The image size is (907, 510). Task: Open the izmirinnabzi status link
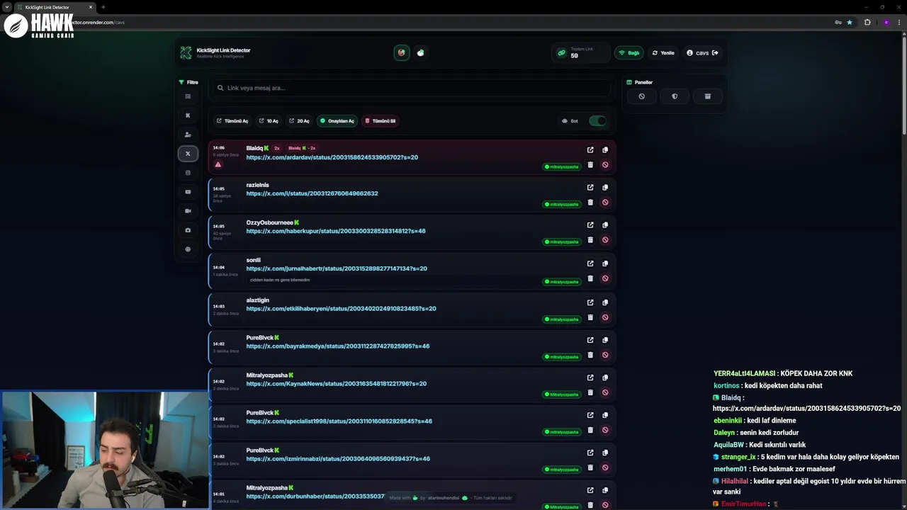coord(338,459)
